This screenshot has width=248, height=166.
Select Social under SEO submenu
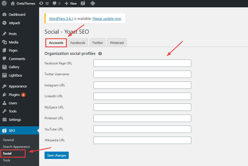click(x=7, y=154)
